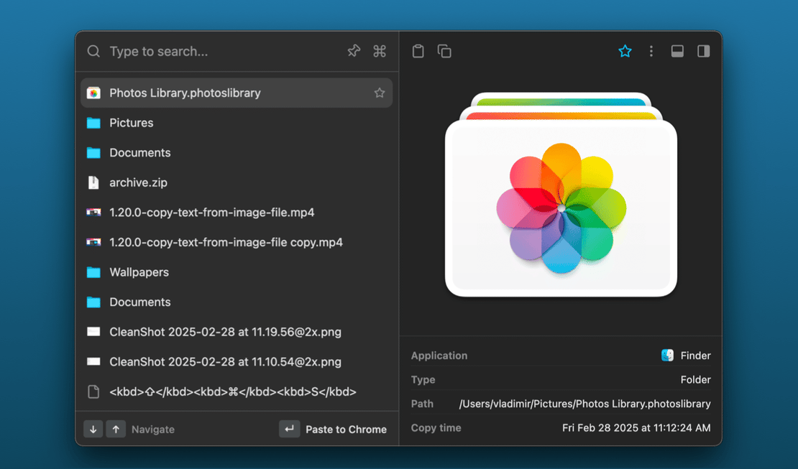Screen dimensions: 798x469
Task: Select the Documents entry below Pictures
Action: (x=237, y=152)
